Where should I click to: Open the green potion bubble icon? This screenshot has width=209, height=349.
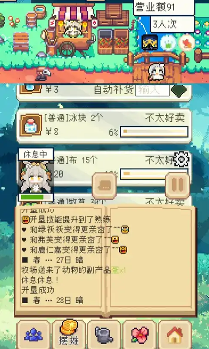[x=169, y=43]
